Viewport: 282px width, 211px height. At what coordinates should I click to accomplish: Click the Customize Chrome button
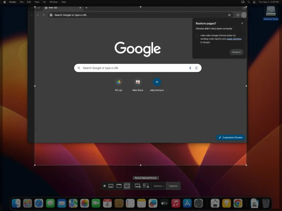pos(231,138)
